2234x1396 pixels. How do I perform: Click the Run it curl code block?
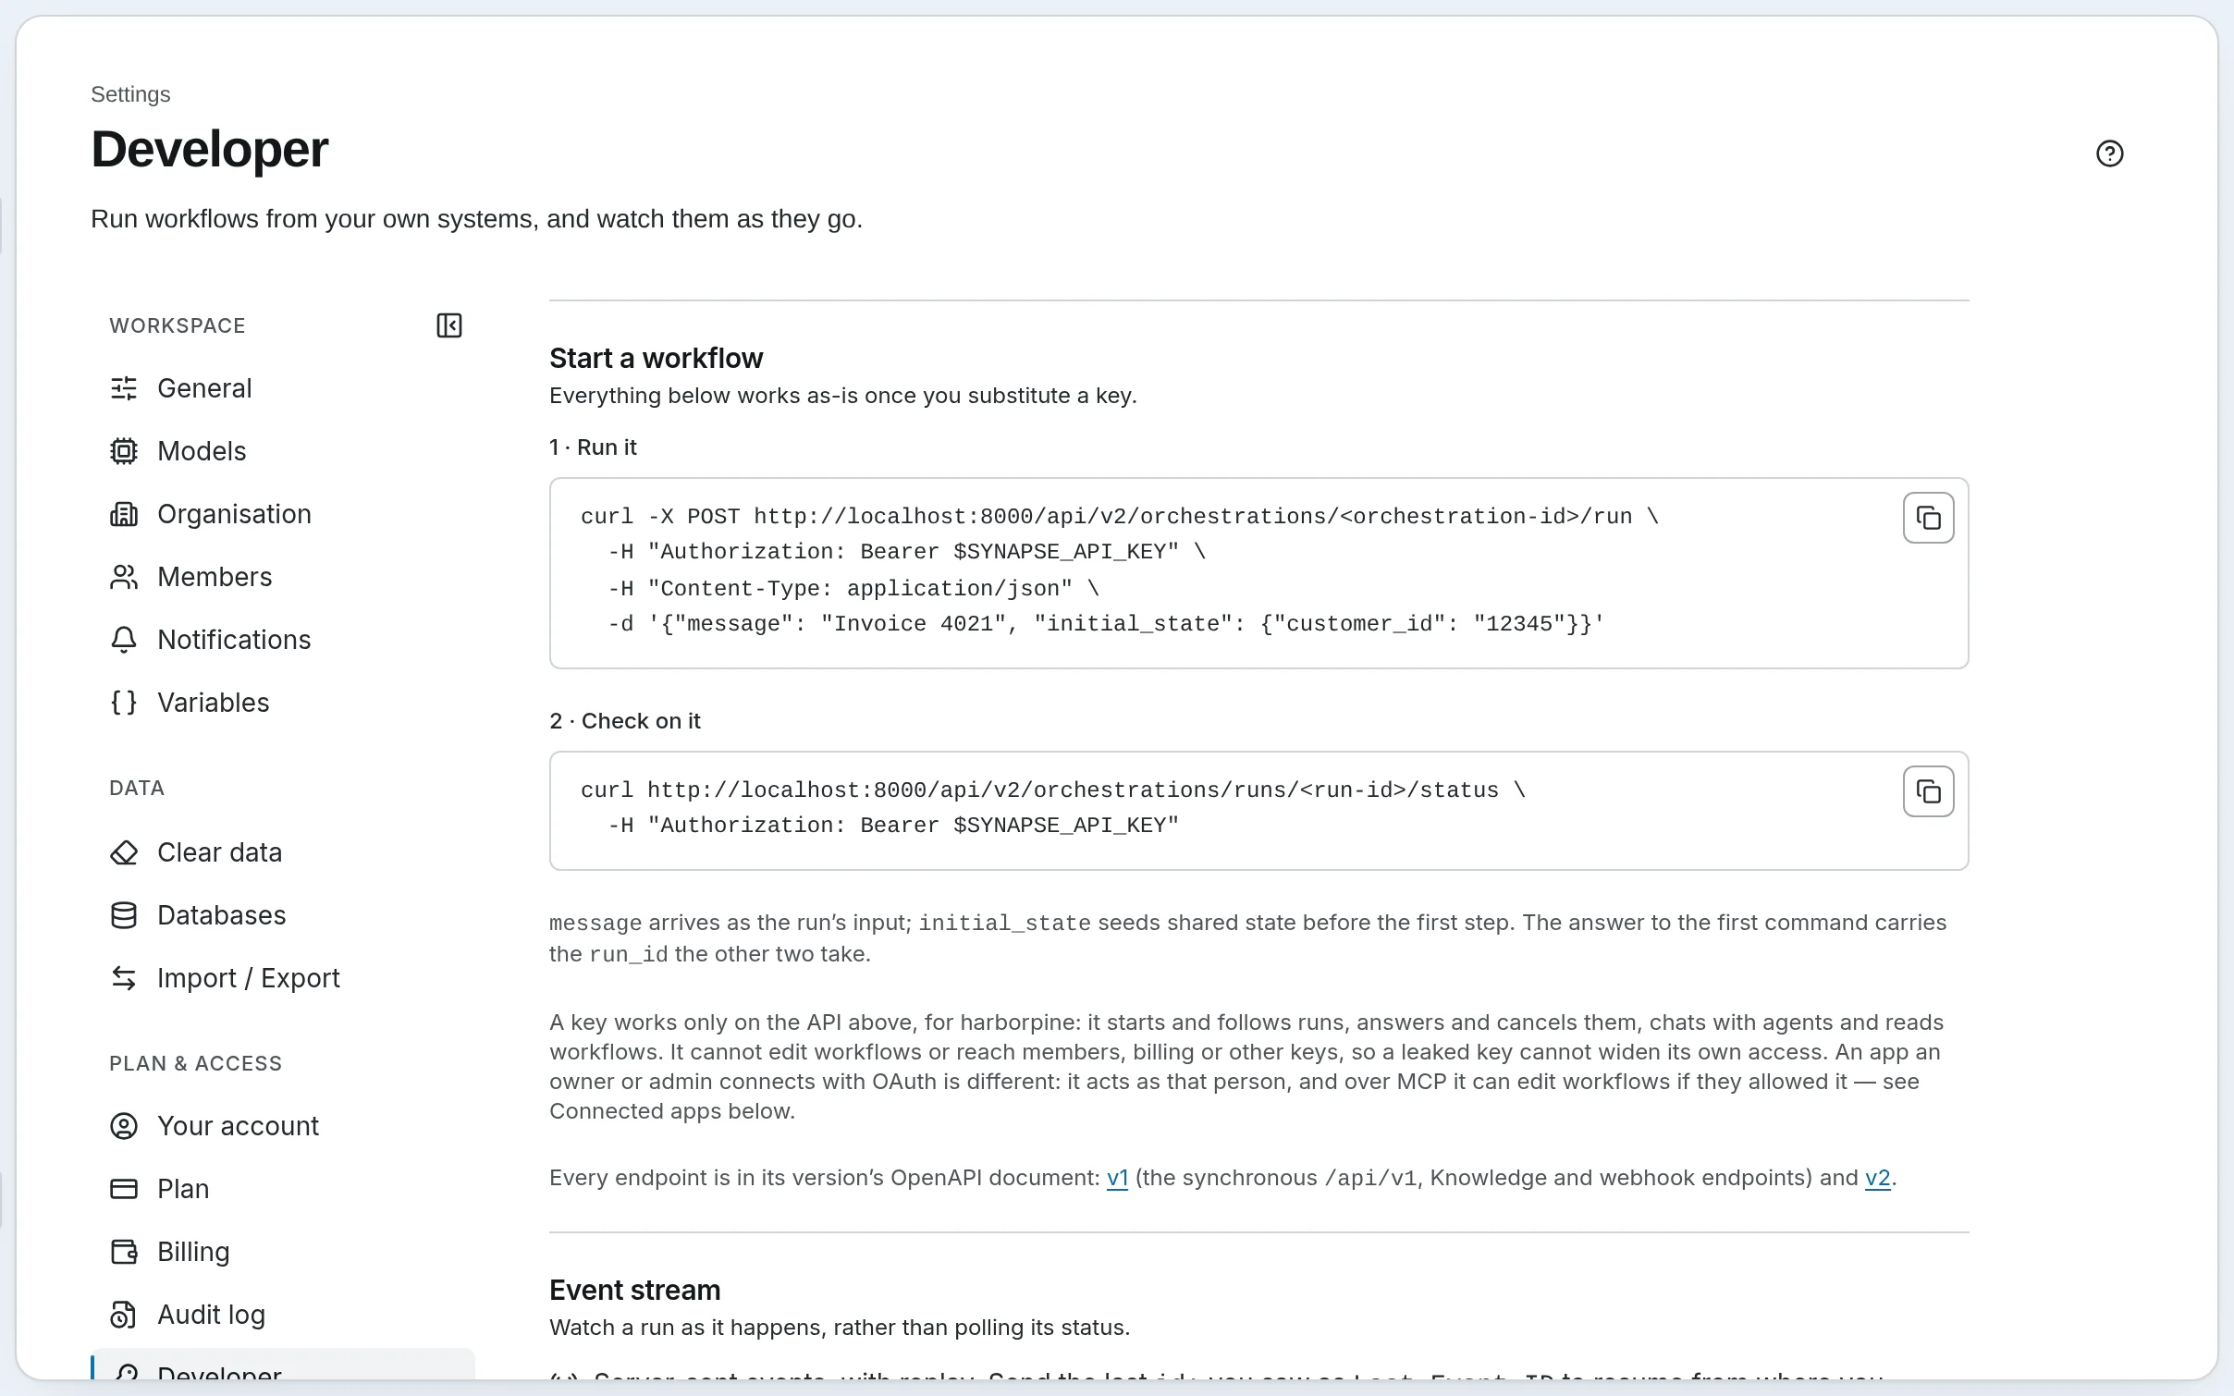[1258, 573]
